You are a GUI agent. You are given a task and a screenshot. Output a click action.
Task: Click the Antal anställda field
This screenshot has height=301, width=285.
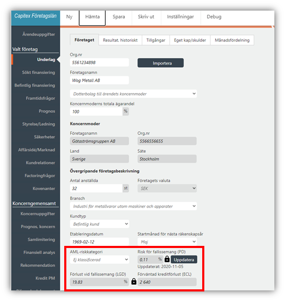point(96,188)
